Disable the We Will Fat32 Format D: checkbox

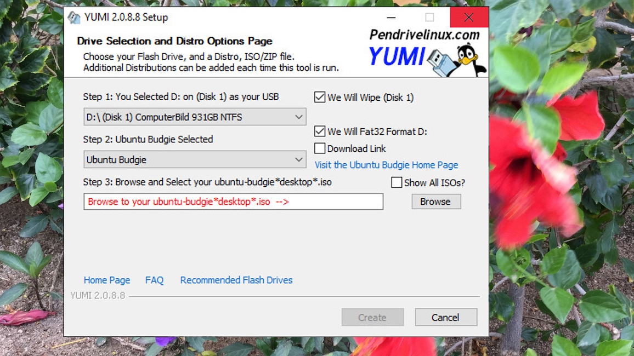coord(320,131)
